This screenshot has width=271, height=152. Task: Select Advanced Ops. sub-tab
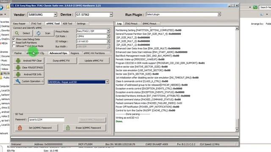58,53
